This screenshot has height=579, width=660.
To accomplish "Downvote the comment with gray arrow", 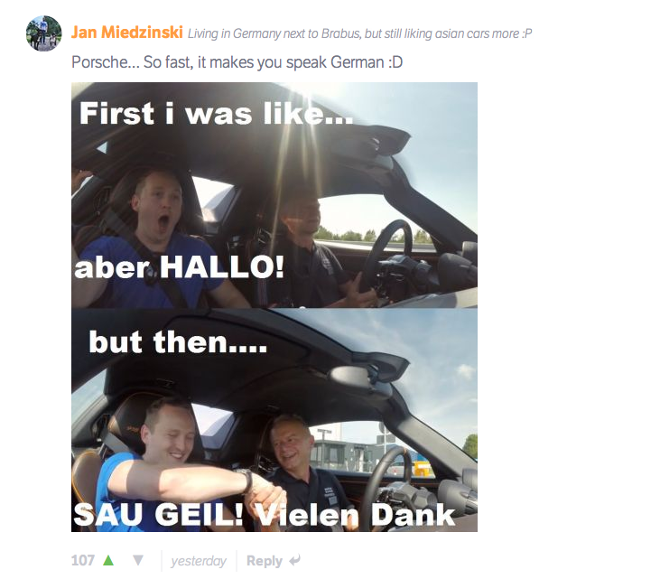I will click(138, 560).
